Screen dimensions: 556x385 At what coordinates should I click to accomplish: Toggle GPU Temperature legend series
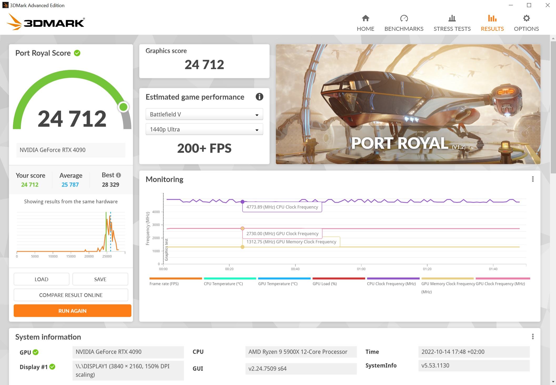point(284,282)
